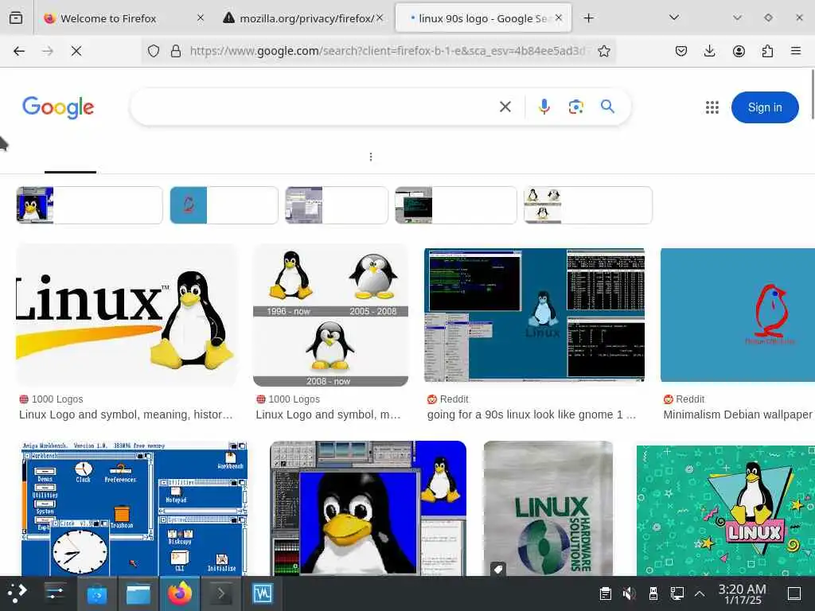815x611 pixels.
Task: Close the Welcome to Firefox tab
Action: (201, 18)
